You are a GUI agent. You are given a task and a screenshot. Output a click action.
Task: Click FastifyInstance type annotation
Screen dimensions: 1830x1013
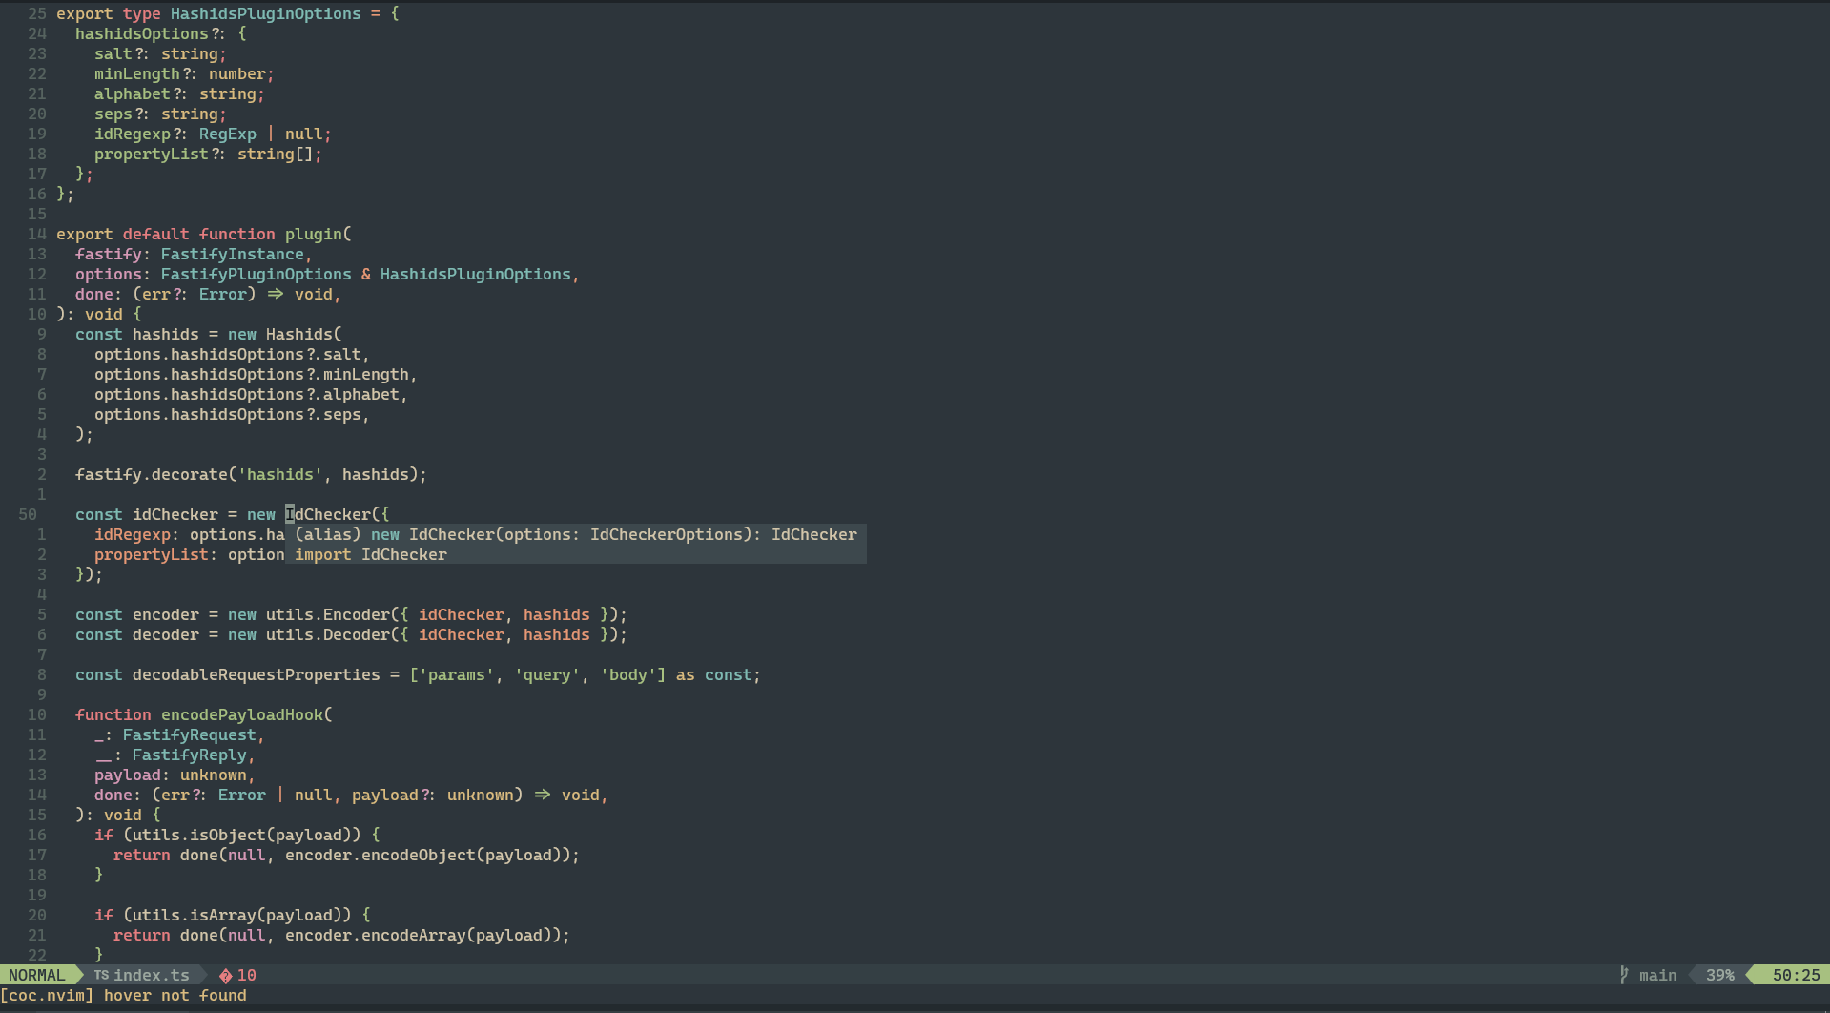[x=233, y=254]
